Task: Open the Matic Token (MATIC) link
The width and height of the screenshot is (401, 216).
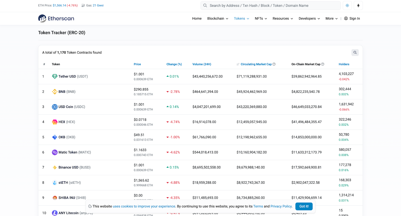Action: 75,152
